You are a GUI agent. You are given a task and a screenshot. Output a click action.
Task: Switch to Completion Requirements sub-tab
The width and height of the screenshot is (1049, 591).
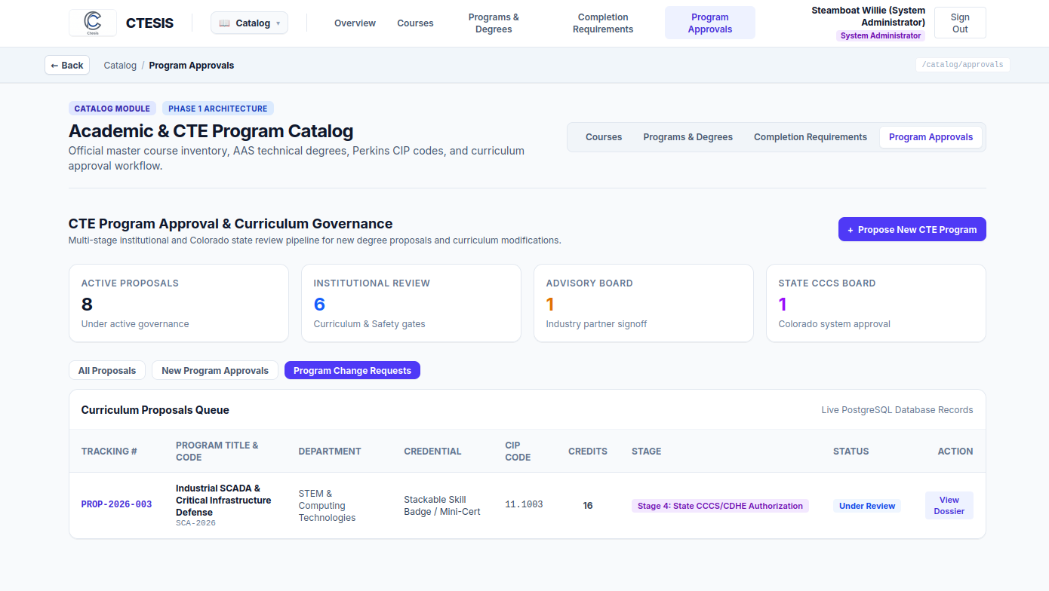pos(811,137)
